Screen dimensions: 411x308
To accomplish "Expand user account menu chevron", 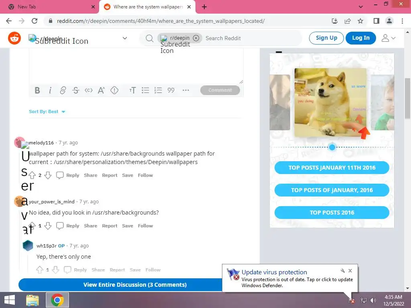I will tap(393, 38).
